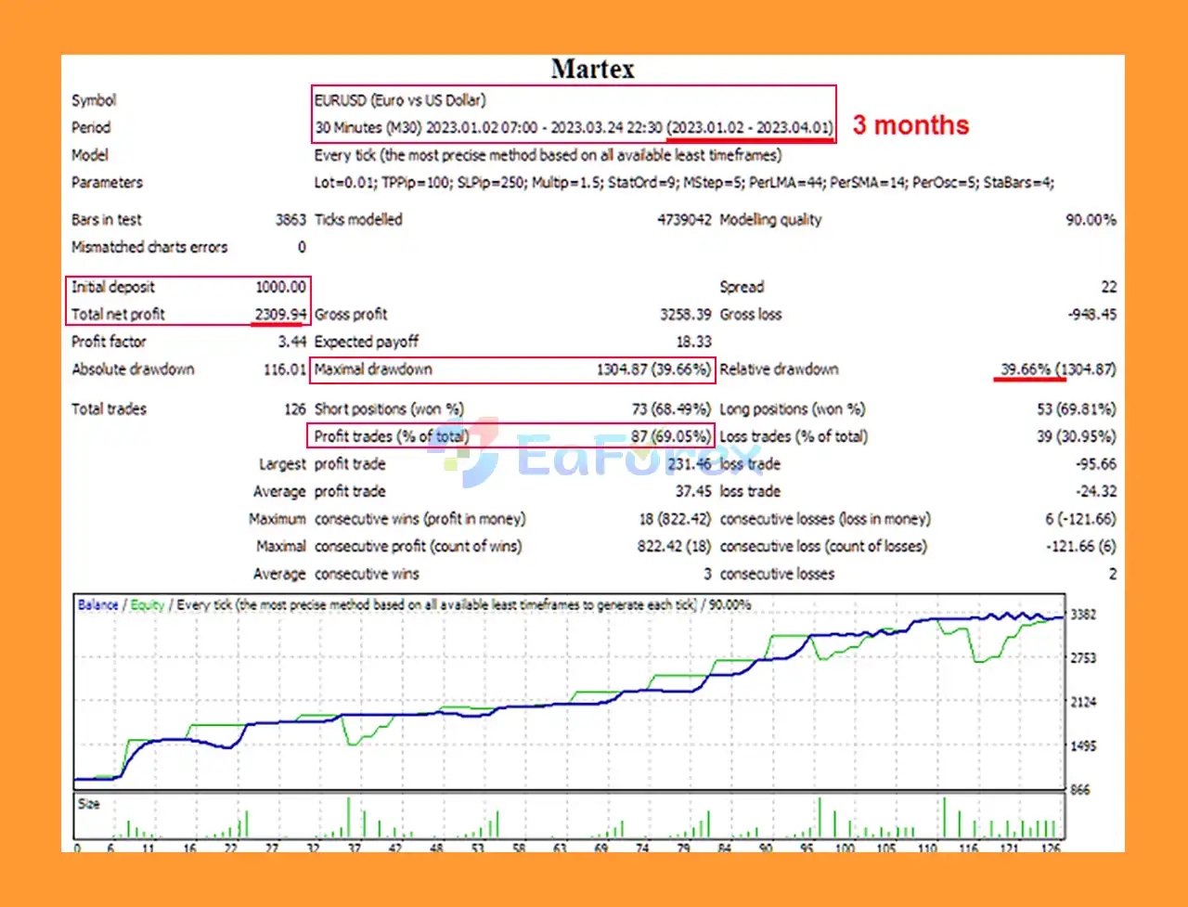Click the Profit factor value 3.44
This screenshot has height=907, width=1188.
pos(291,342)
